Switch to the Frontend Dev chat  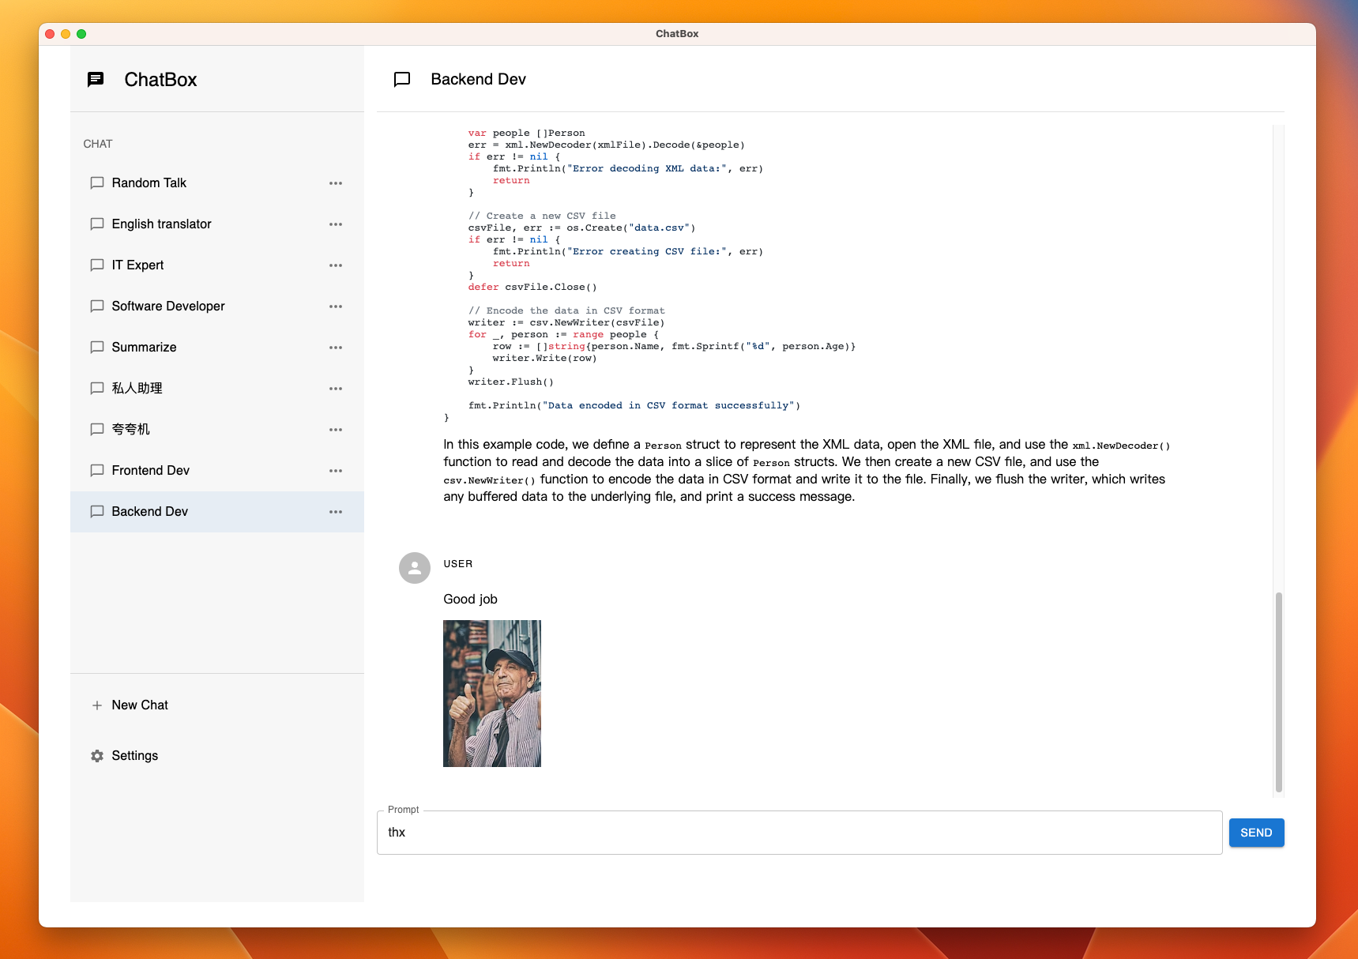(150, 470)
